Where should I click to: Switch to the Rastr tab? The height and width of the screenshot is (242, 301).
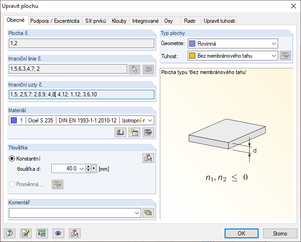[x=190, y=21]
